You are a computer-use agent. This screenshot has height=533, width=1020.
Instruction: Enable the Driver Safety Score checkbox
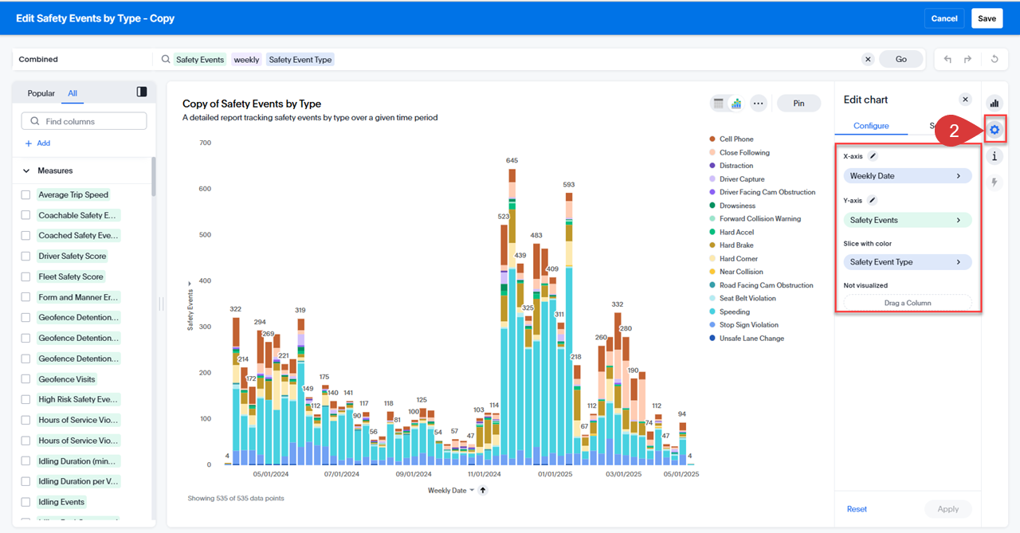click(25, 256)
